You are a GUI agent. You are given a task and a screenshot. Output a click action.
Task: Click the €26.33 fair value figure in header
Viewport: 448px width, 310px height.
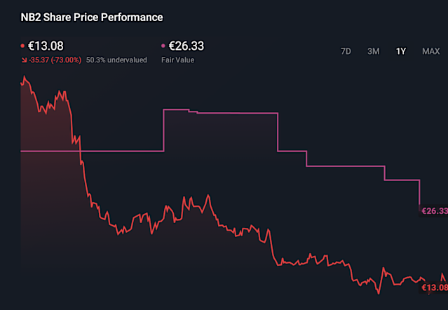[x=186, y=47]
